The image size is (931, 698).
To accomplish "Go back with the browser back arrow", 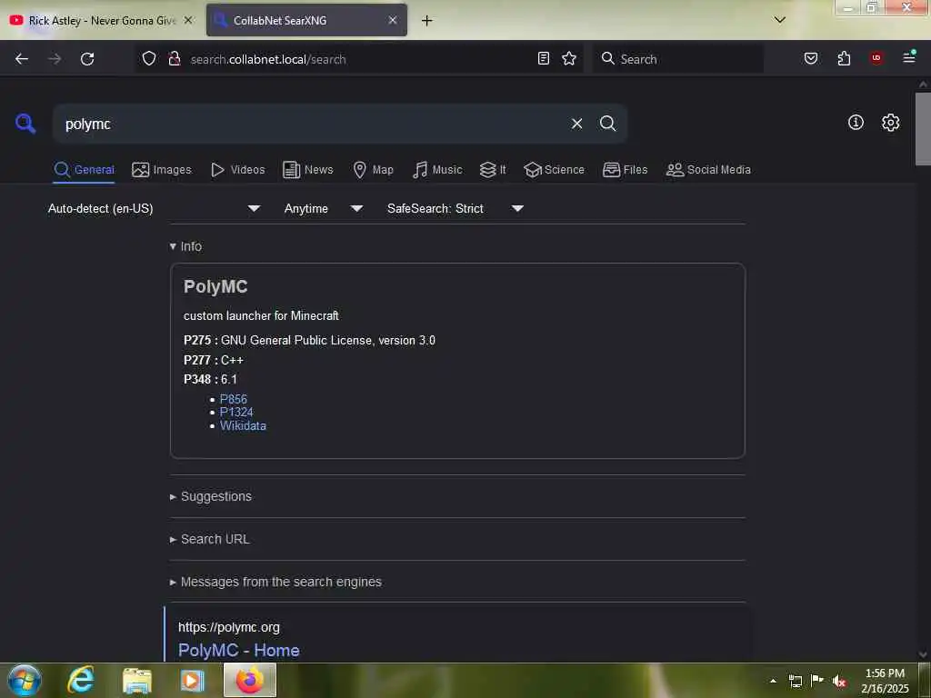I will (x=22, y=59).
